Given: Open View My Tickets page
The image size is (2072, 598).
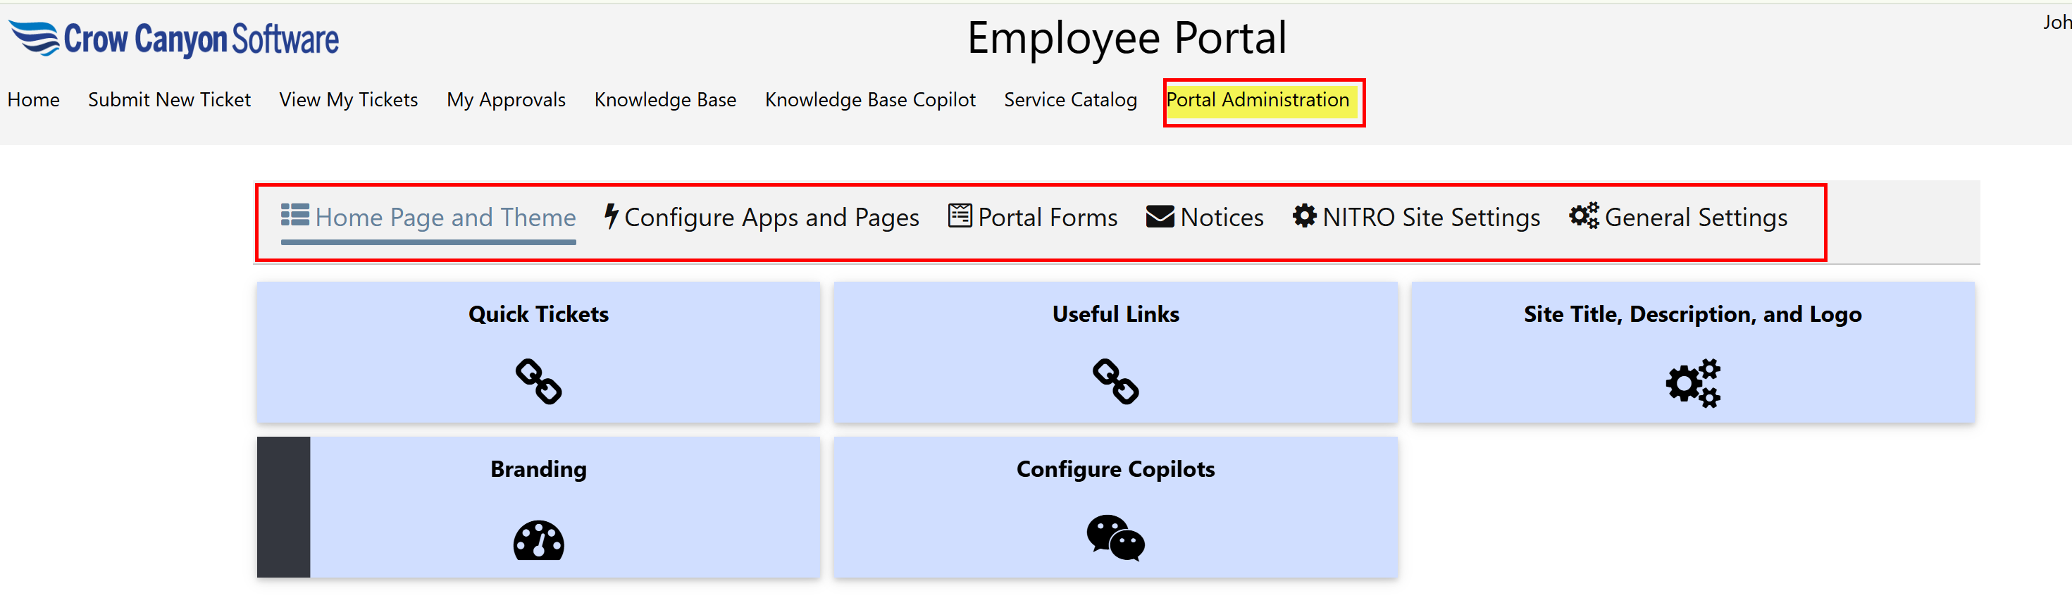Looking at the screenshot, I should click(348, 100).
